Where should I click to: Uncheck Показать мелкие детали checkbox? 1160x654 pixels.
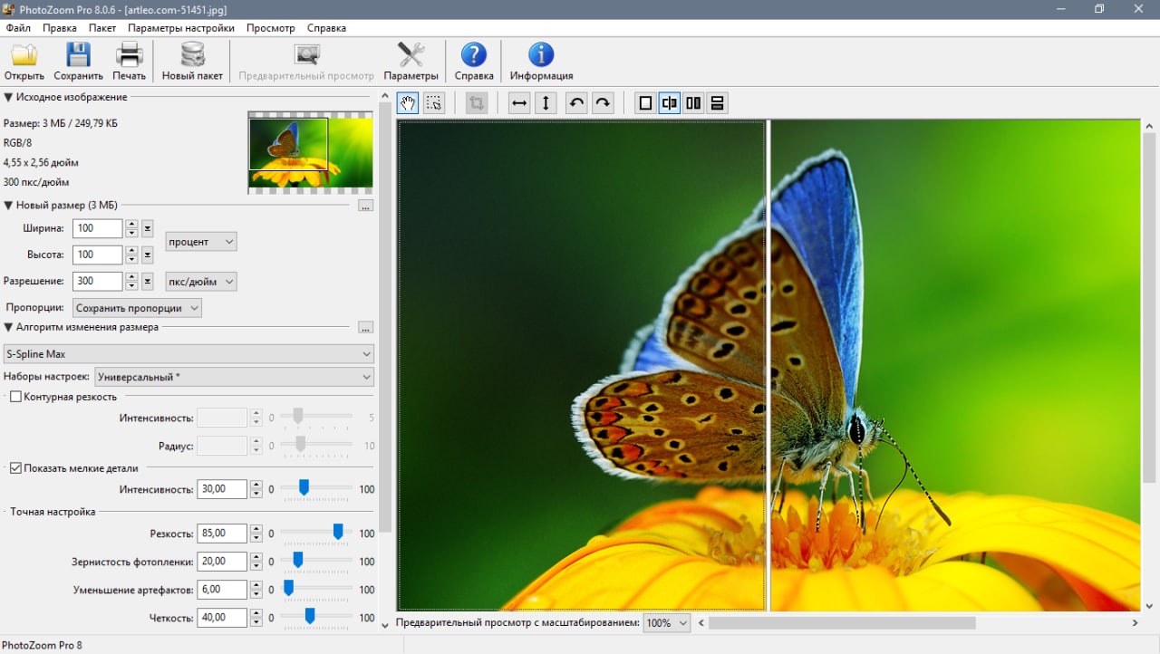[15, 468]
